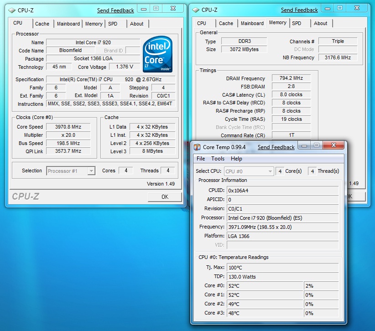Click the CPUID field 0x106A4 in Core Temp

tap(283, 191)
